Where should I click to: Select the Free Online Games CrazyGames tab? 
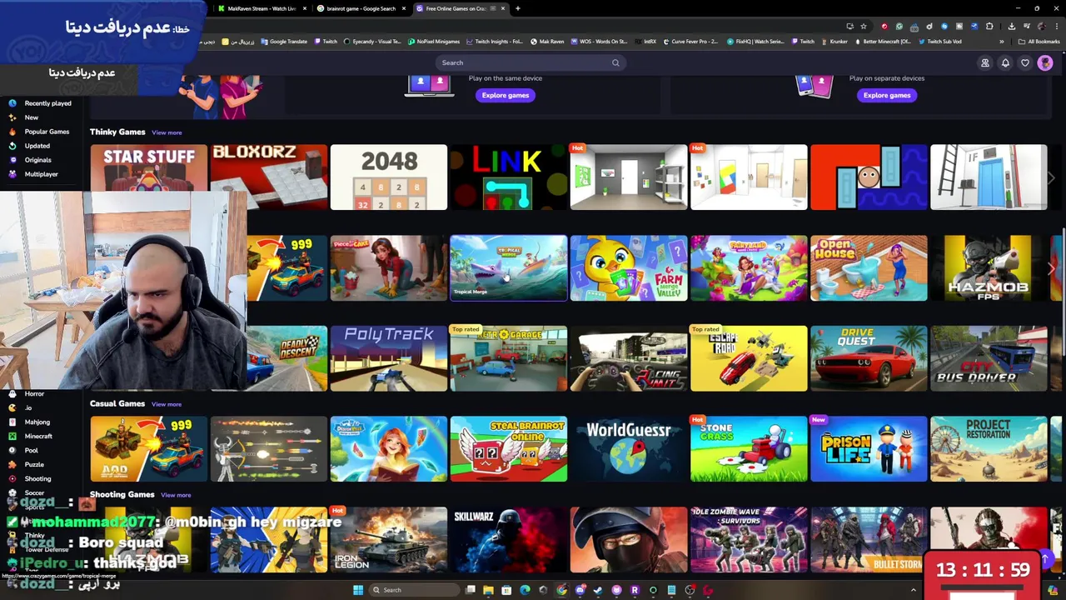point(461,8)
